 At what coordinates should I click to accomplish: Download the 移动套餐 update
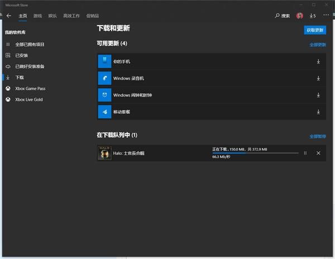click(x=318, y=112)
